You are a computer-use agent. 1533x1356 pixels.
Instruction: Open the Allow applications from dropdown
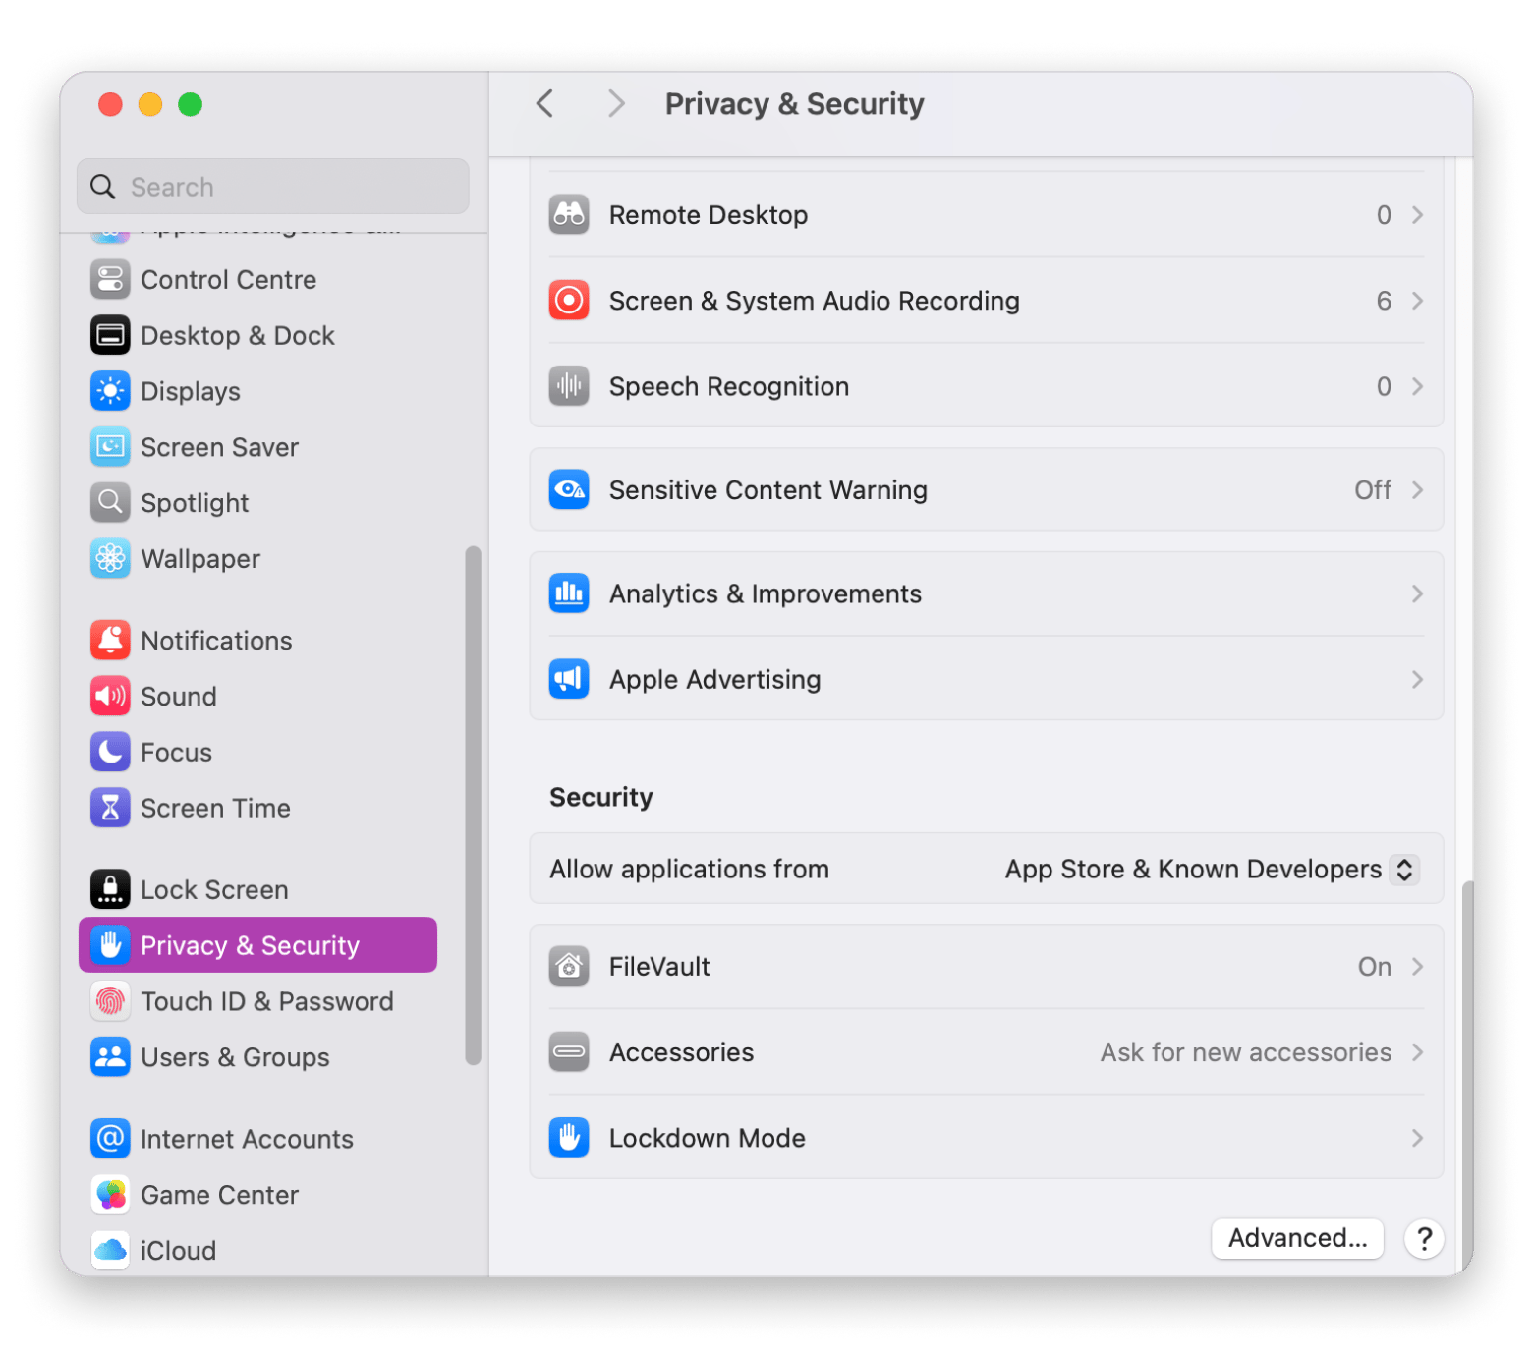pos(1404,870)
